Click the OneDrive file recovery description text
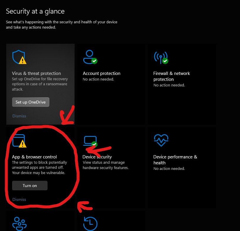240x231 pixels. click(40, 84)
